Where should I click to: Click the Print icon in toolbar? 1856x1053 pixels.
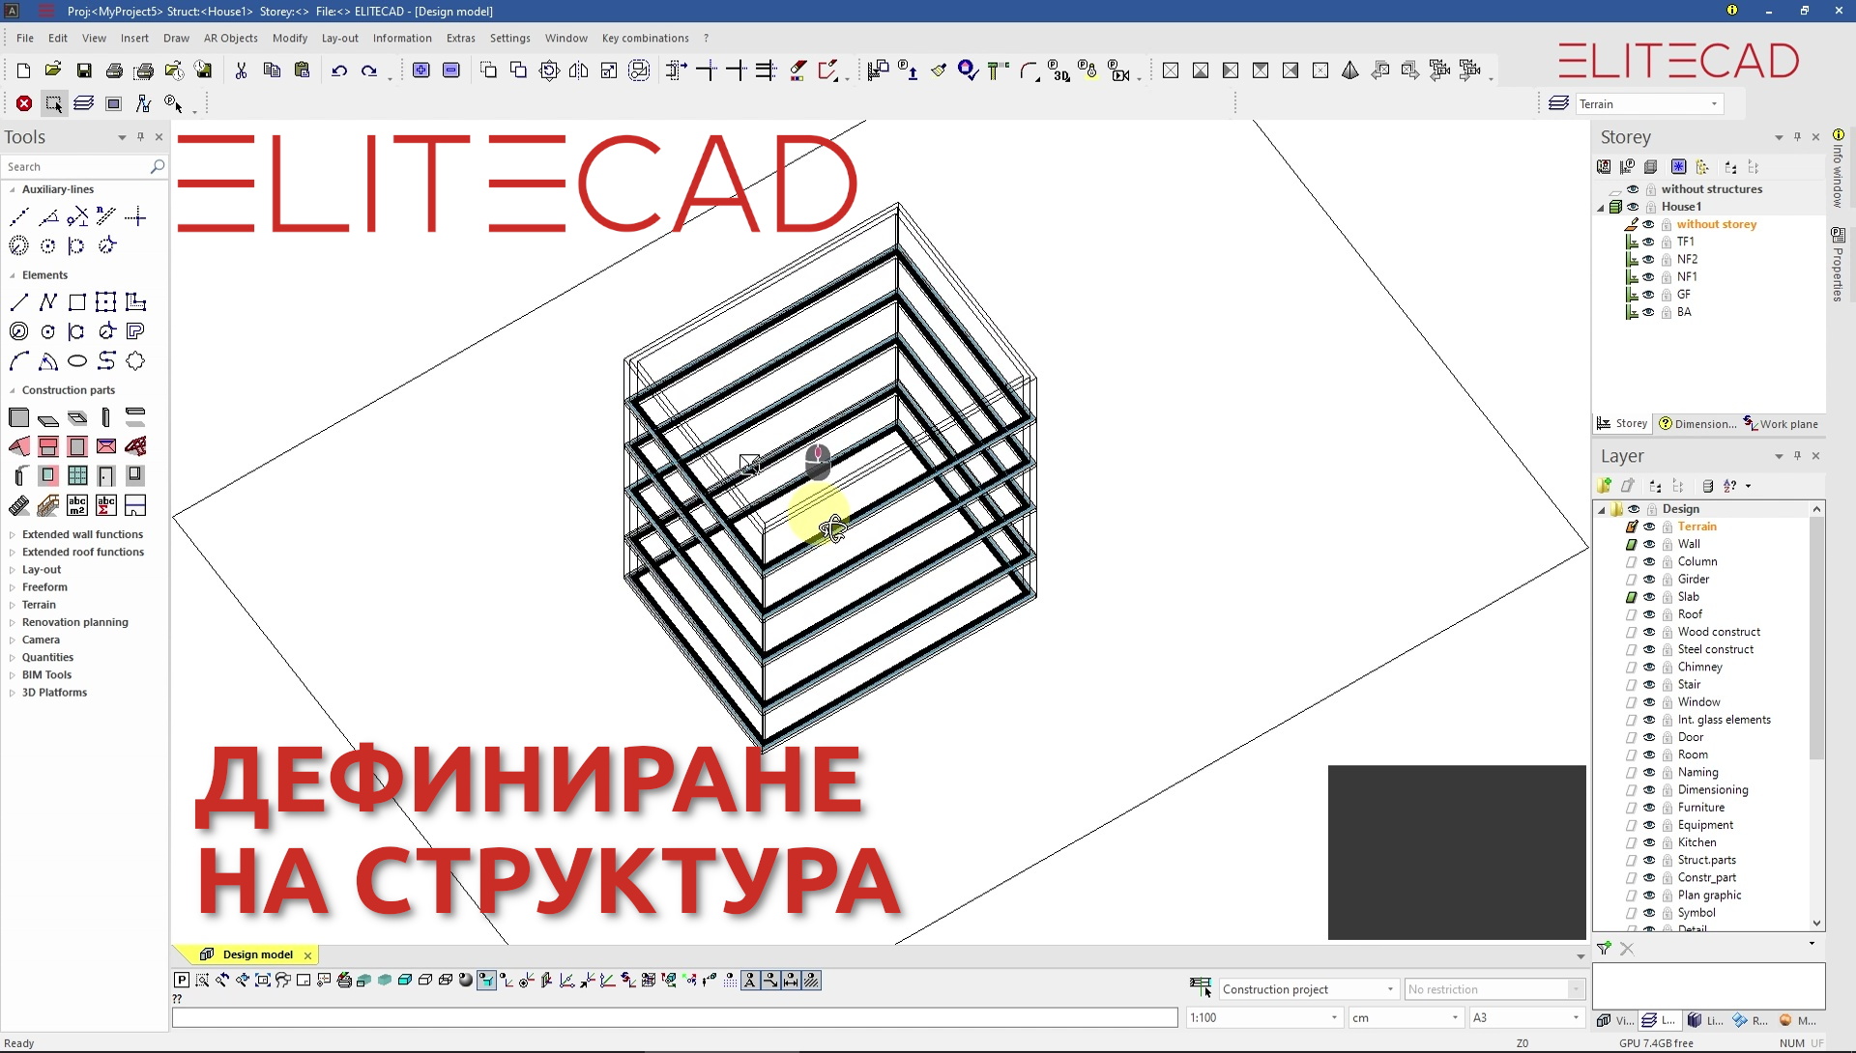[x=114, y=71]
